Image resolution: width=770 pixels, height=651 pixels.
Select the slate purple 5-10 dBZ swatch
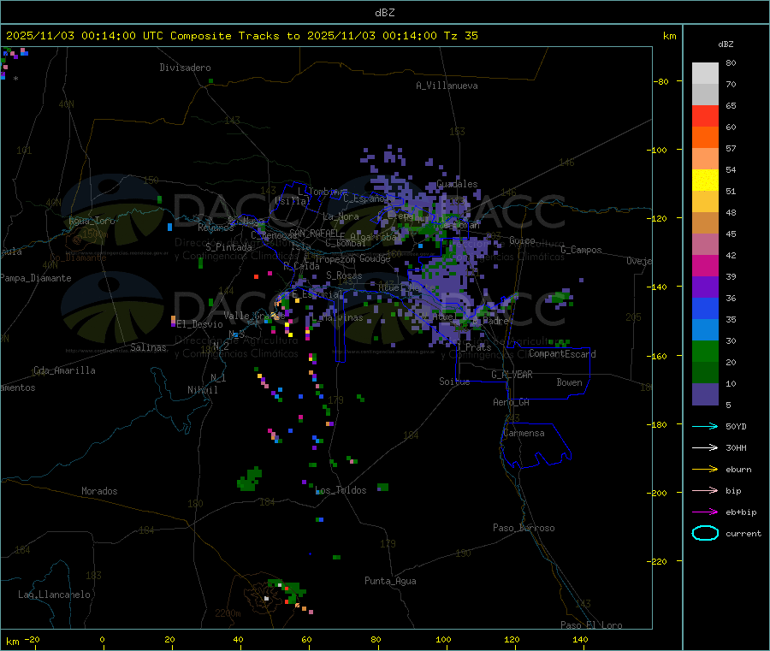pyautogui.click(x=705, y=394)
